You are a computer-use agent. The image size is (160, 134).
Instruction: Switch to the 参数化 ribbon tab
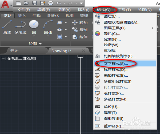[x=53, y=16]
